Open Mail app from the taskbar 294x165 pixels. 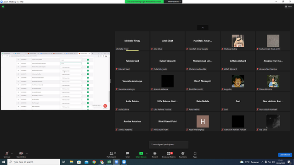(86, 162)
